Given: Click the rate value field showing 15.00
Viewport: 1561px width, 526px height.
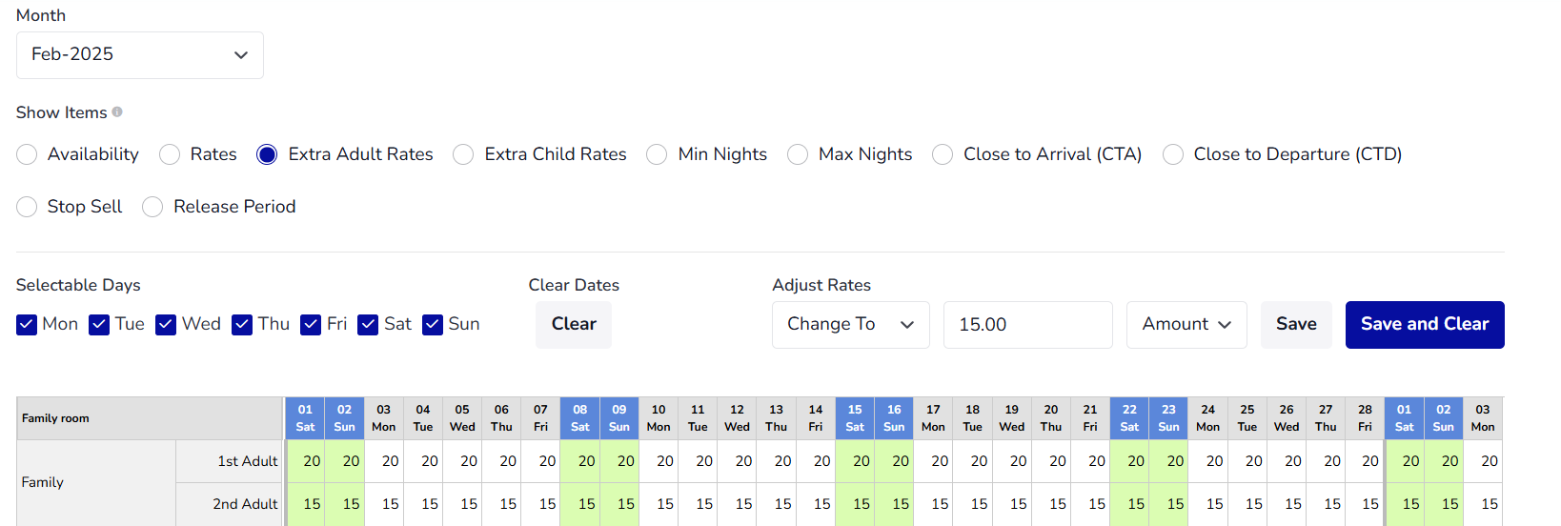Looking at the screenshot, I should 1028,325.
